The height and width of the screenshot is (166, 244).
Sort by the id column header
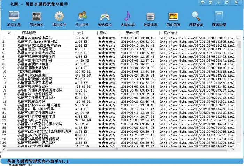(8, 33)
